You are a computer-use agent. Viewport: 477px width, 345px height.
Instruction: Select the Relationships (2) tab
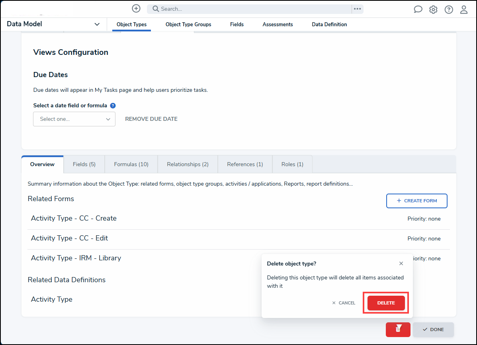(x=188, y=164)
